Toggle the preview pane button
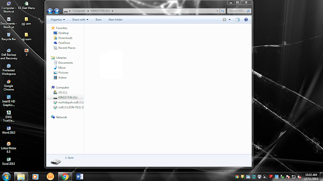 pos(238,20)
